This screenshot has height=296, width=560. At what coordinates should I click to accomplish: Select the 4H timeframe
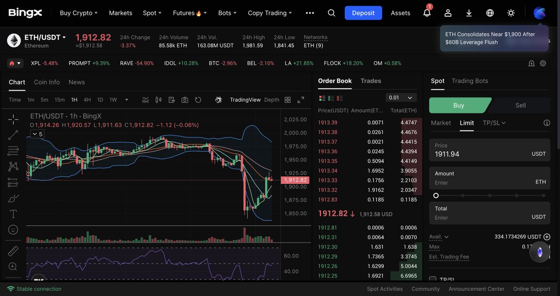[87, 99]
